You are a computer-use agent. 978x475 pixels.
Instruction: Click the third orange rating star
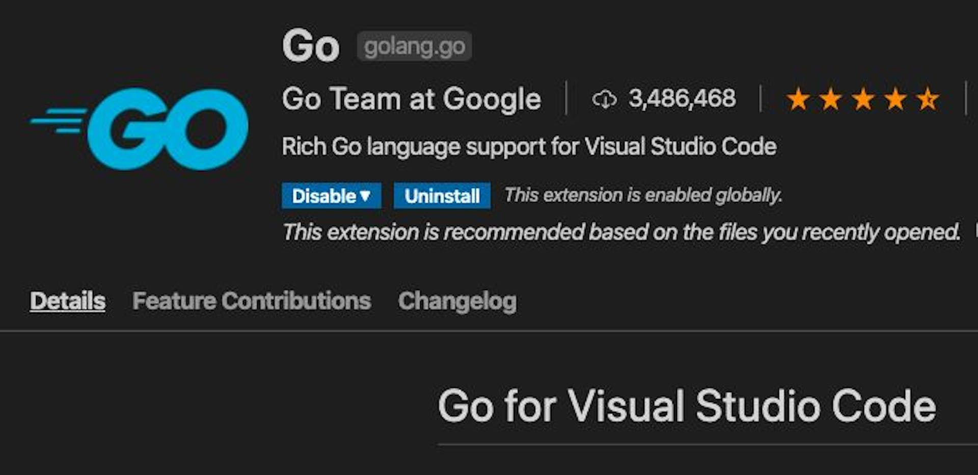[x=863, y=99]
